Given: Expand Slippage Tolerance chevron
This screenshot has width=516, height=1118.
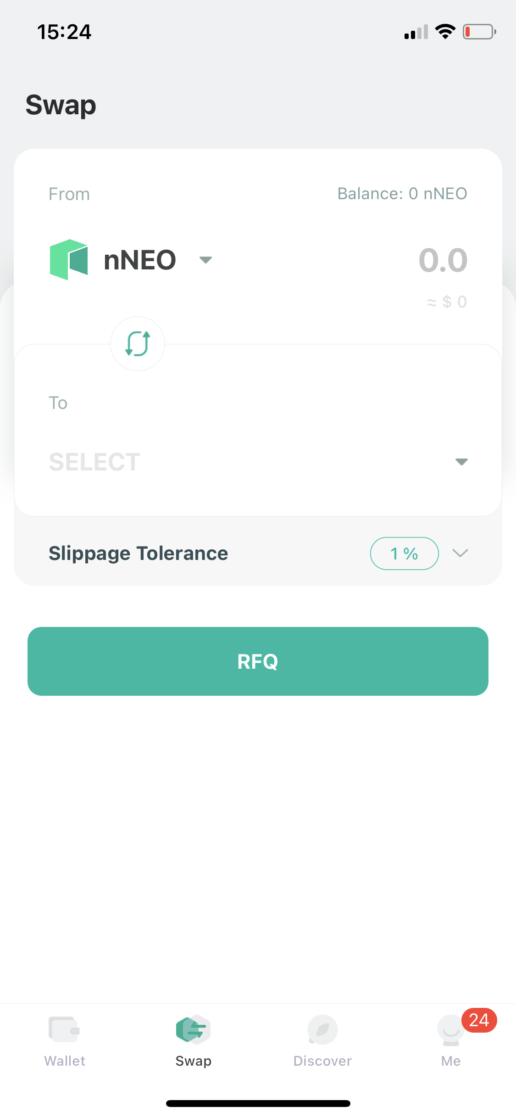Looking at the screenshot, I should [x=460, y=553].
